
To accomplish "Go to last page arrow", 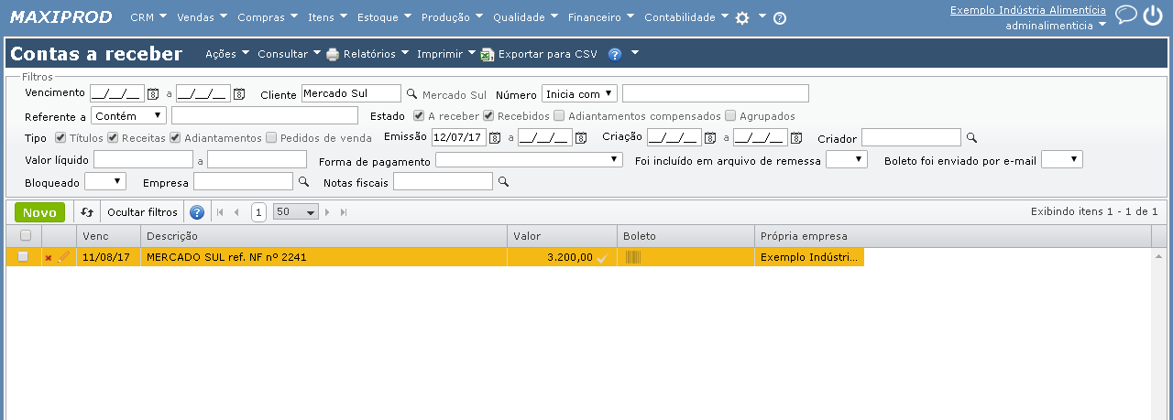I will 344,212.
